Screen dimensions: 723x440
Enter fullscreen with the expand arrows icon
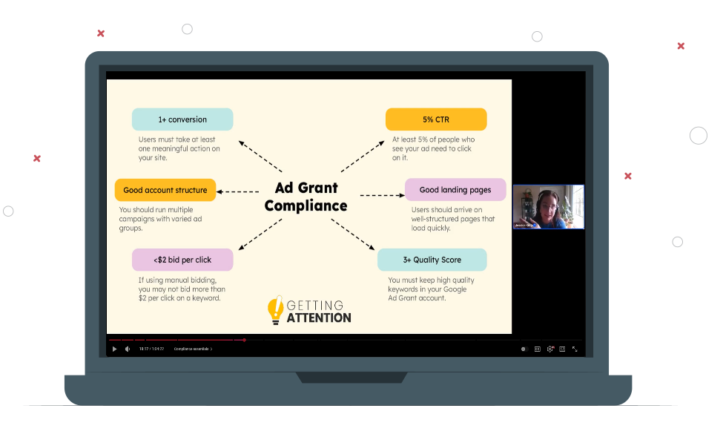click(575, 349)
